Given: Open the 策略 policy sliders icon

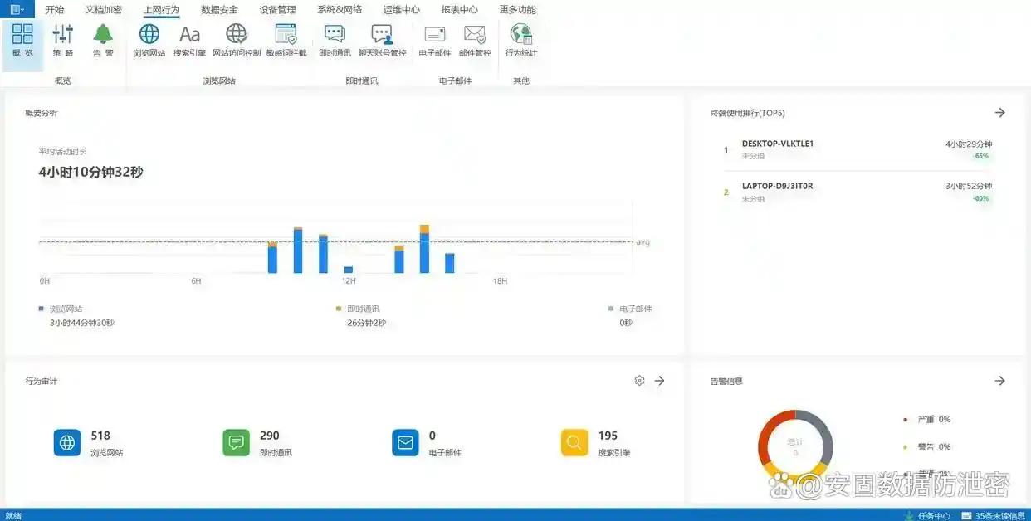Looking at the screenshot, I should click(63, 41).
